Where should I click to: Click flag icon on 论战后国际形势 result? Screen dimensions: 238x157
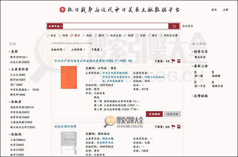(173, 126)
